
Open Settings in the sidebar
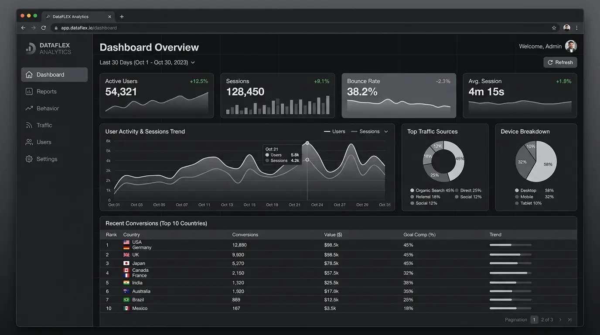tap(54, 159)
